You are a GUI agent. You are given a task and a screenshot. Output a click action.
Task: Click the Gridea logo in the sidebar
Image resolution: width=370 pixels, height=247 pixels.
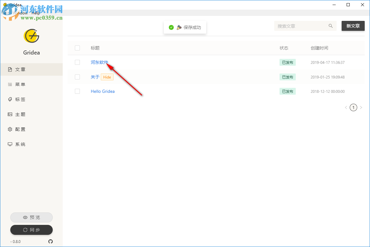tap(32, 36)
